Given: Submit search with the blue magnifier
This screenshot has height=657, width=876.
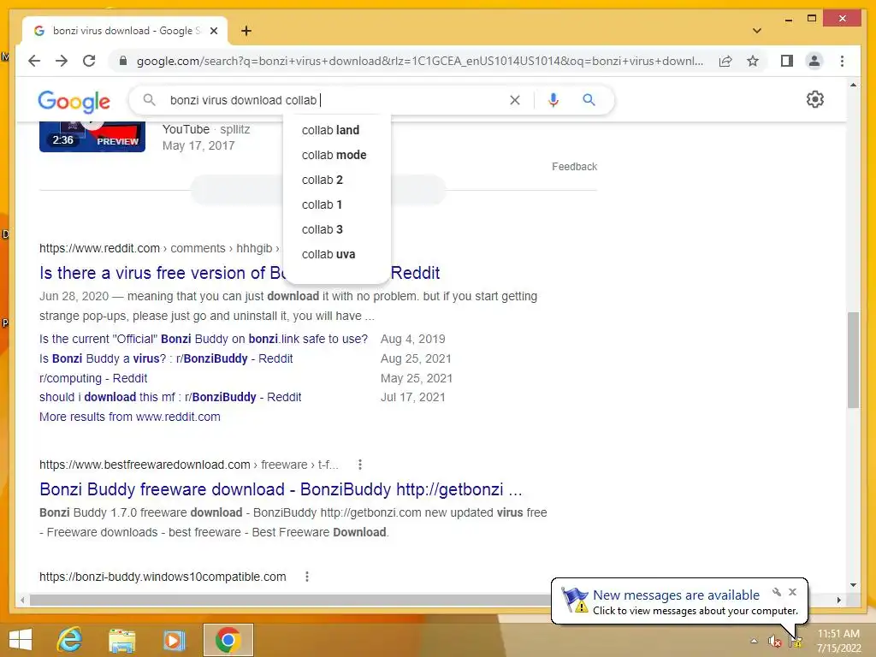Looking at the screenshot, I should (589, 100).
